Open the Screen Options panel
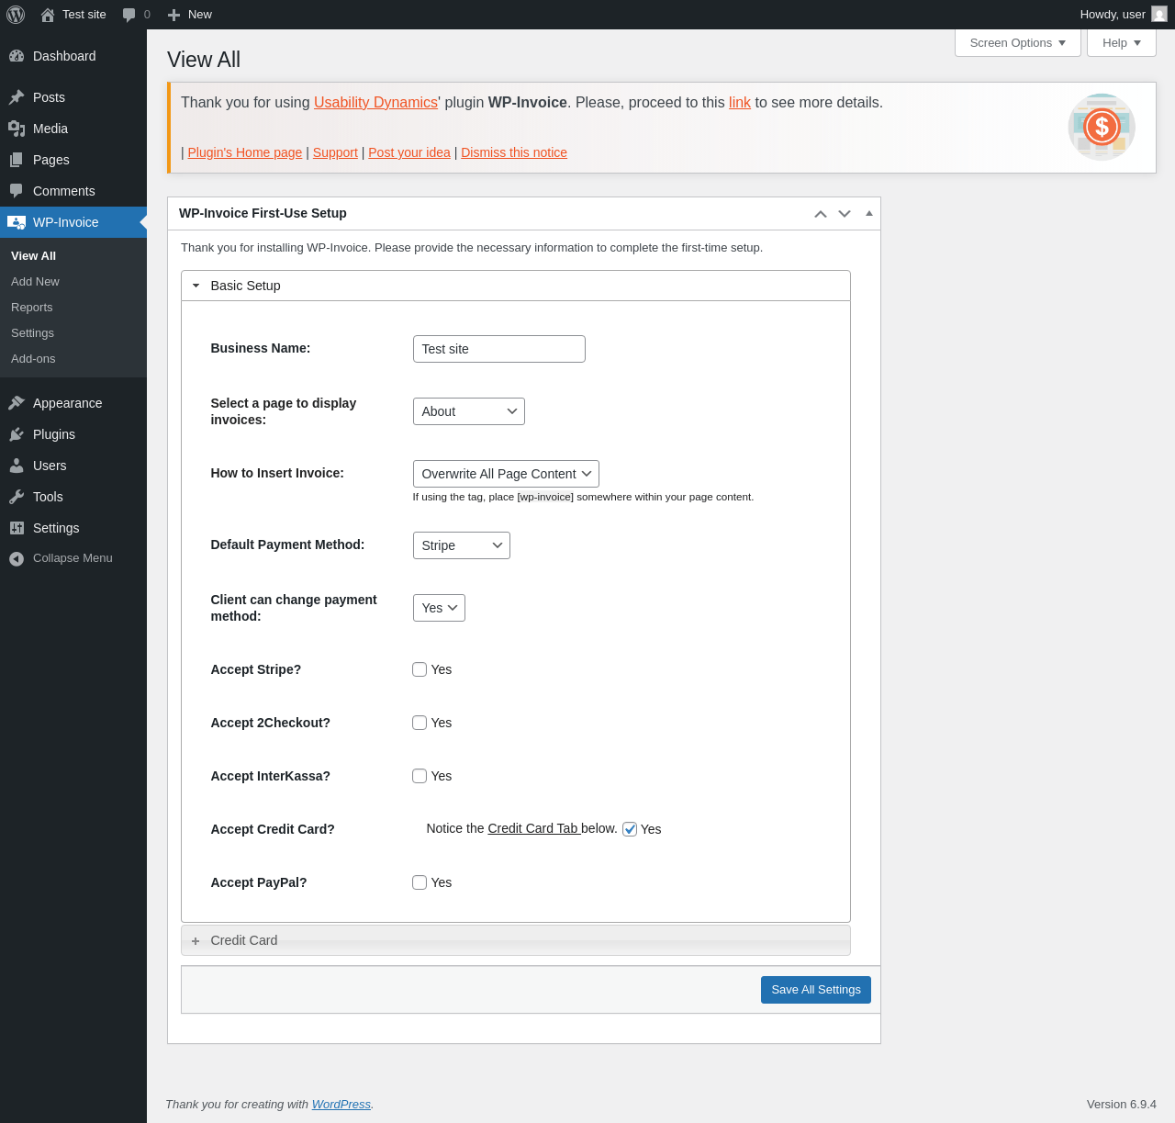Screen dimensions: 1175x1123 (x=1017, y=43)
